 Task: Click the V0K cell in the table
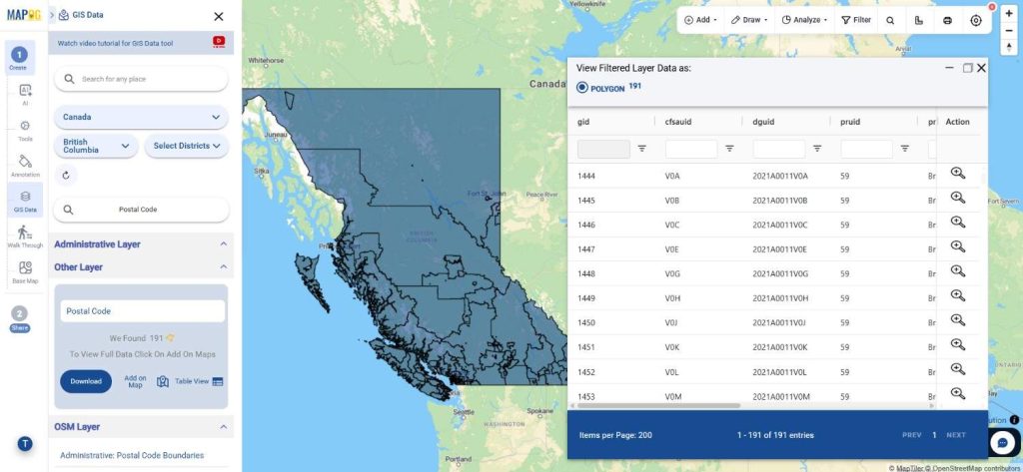click(x=672, y=347)
